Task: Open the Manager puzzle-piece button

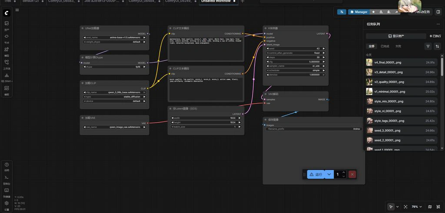Action: [x=359, y=12]
